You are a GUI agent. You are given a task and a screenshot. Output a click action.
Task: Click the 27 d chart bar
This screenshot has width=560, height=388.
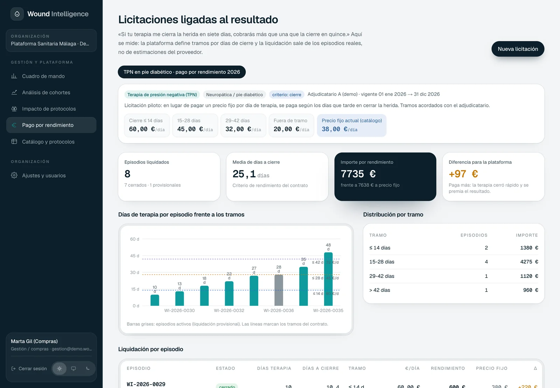[x=254, y=291]
